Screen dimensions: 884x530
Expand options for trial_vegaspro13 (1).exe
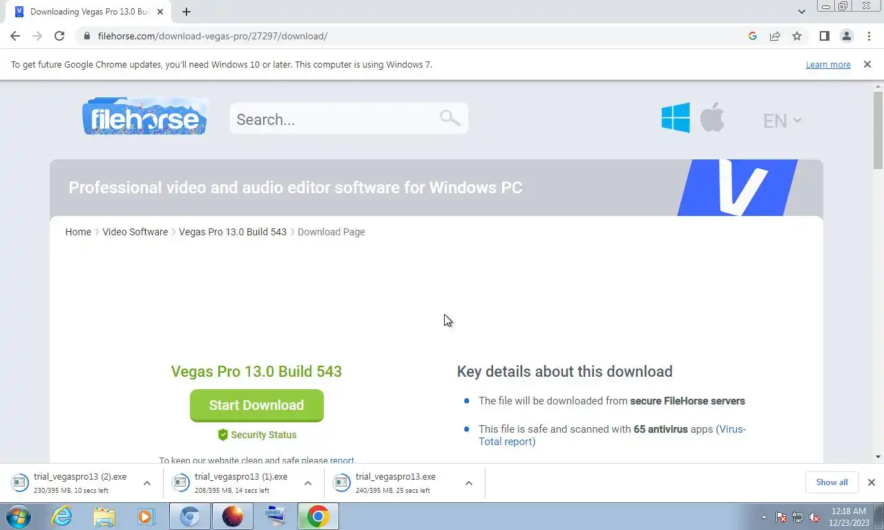(308, 483)
